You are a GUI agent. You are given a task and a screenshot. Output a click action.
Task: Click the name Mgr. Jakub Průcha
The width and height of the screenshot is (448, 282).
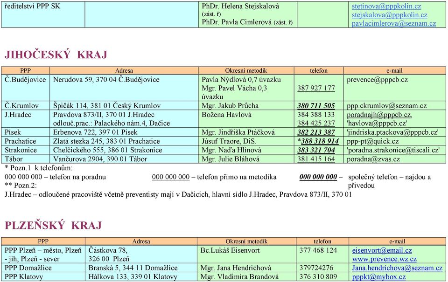point(230,106)
